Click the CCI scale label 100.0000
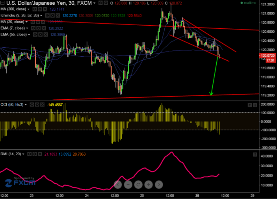 pos(268,113)
